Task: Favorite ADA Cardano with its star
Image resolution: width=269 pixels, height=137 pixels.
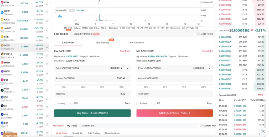Action: (x=47, y=116)
